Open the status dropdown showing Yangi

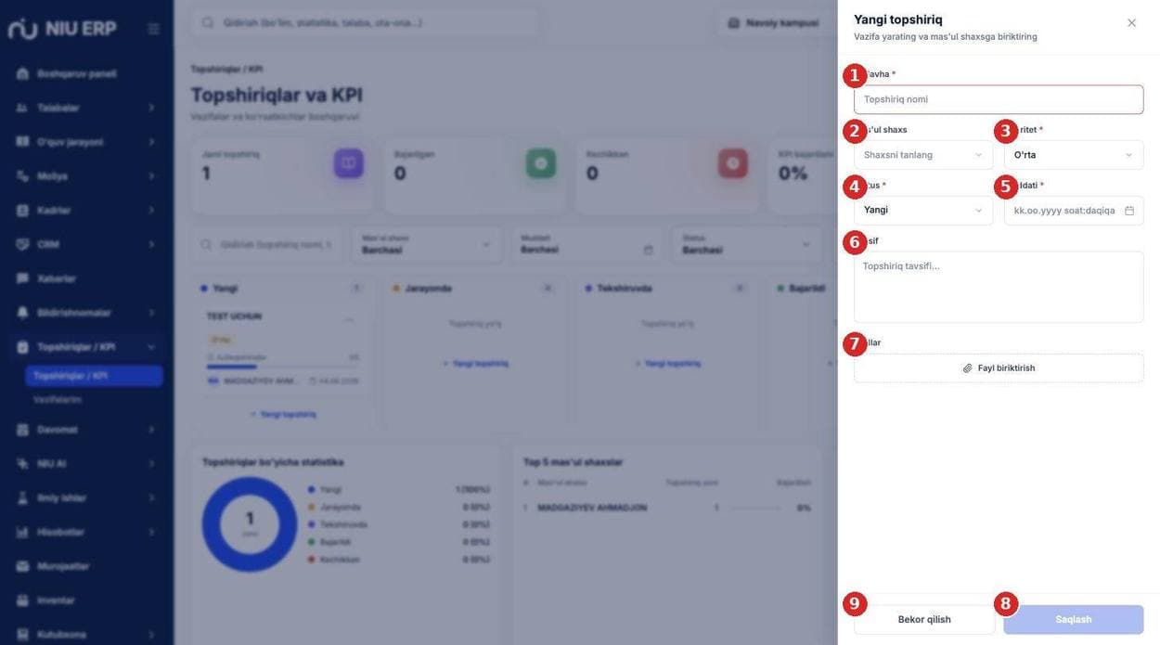pyautogui.click(x=923, y=211)
